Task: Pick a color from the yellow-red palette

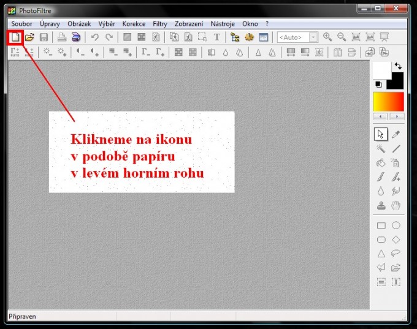Action: coord(388,102)
